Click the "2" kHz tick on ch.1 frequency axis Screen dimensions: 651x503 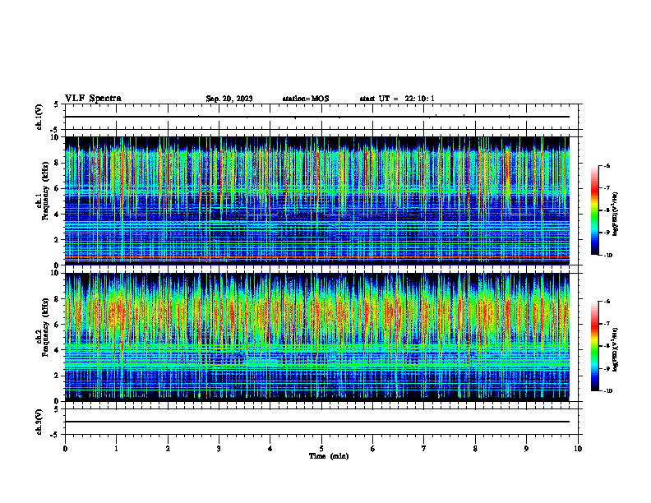point(57,240)
